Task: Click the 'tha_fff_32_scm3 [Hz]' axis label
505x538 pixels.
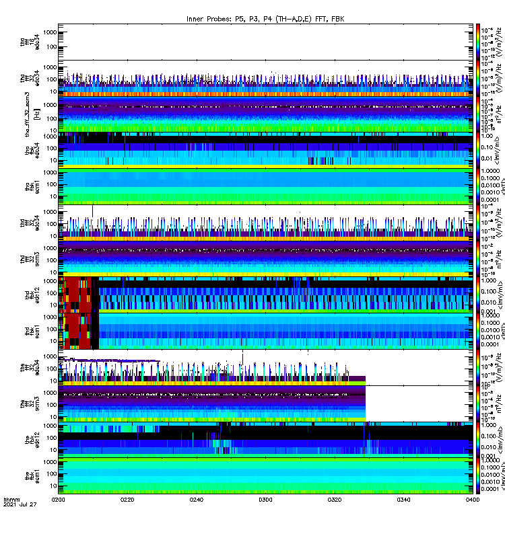Action: (32, 114)
